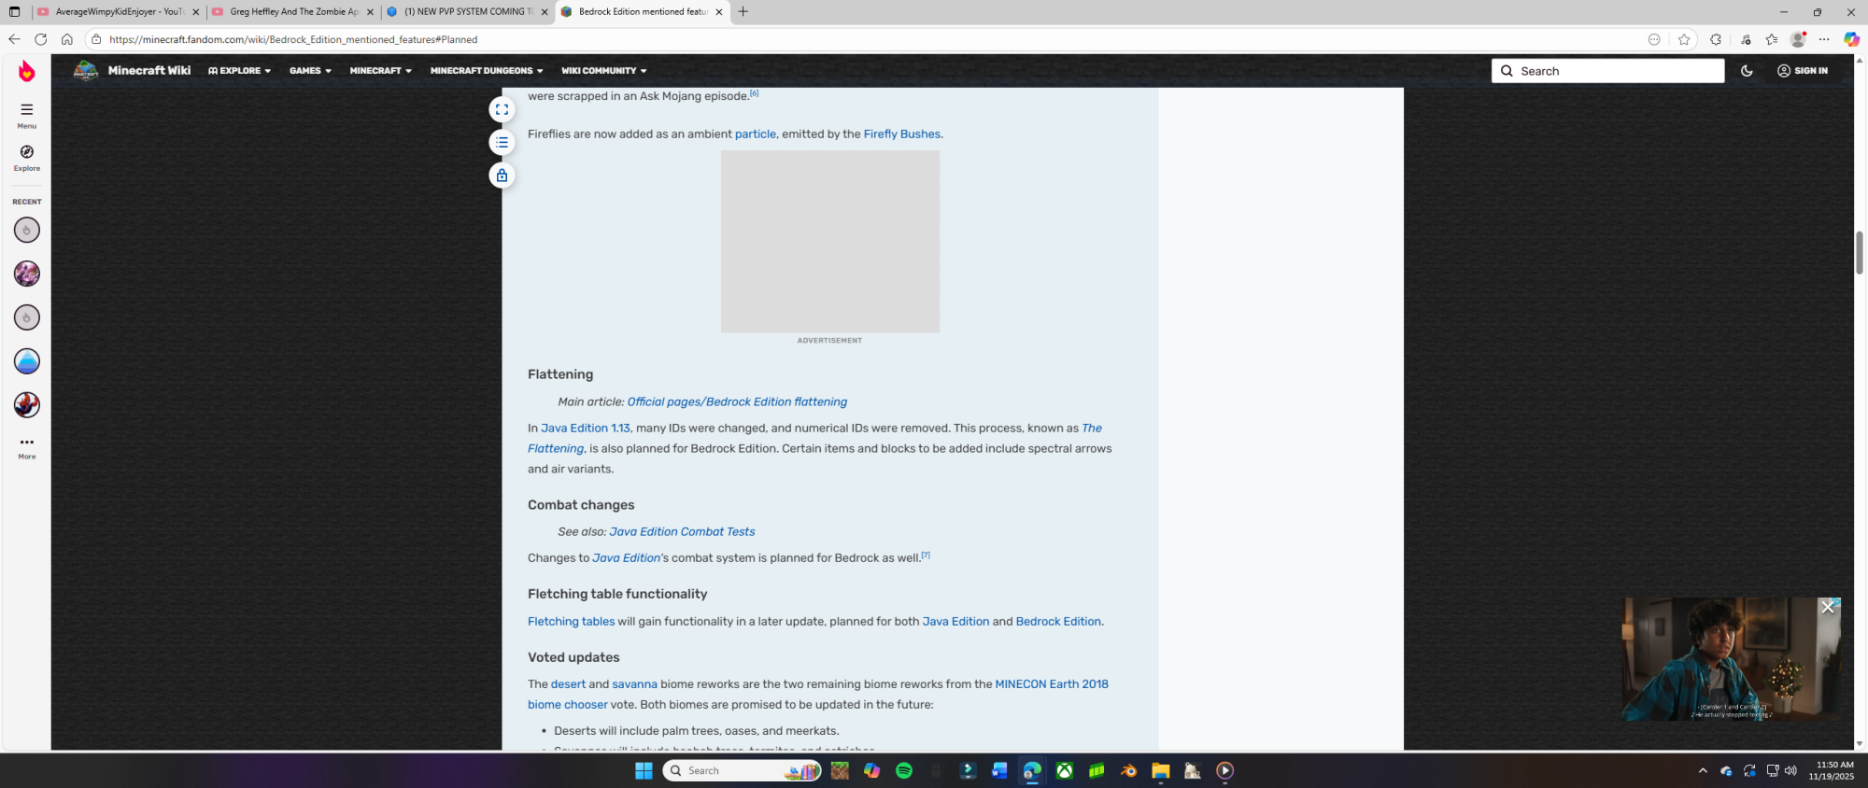Switch to Greg Heffley Zombie Apocalypse tab
The height and width of the screenshot is (788, 1868).
292,12
